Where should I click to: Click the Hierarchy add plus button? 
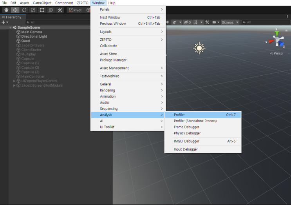[x=4, y=22]
